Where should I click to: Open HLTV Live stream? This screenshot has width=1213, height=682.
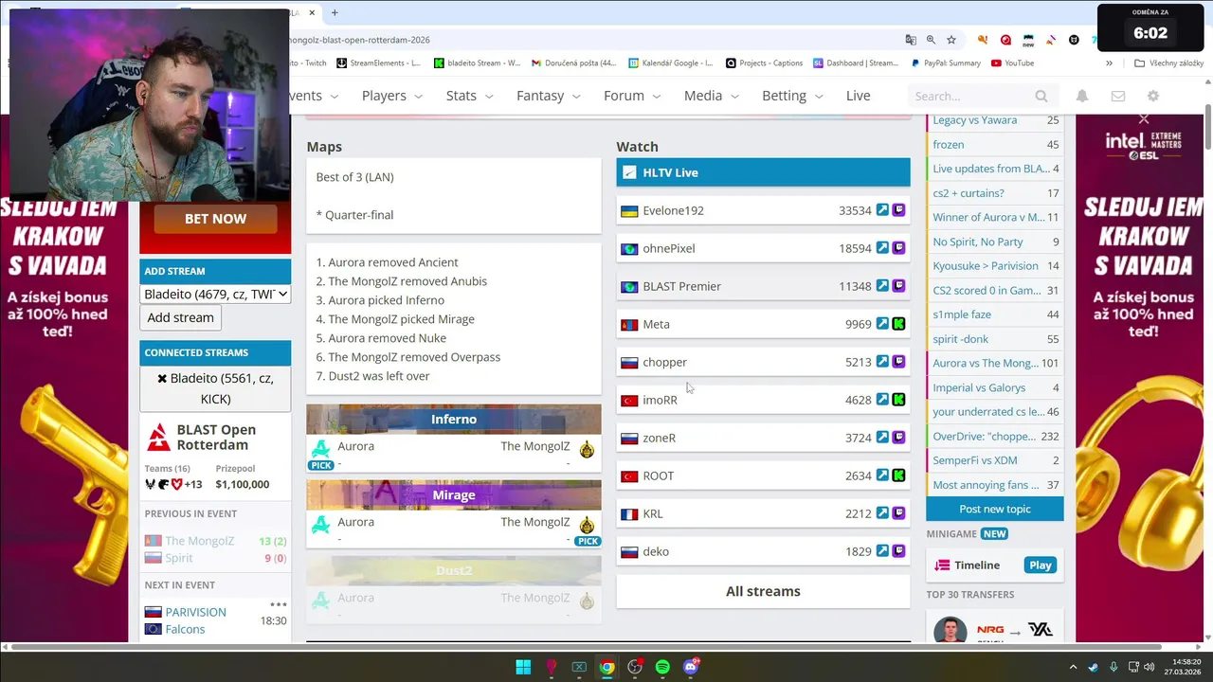tap(763, 172)
